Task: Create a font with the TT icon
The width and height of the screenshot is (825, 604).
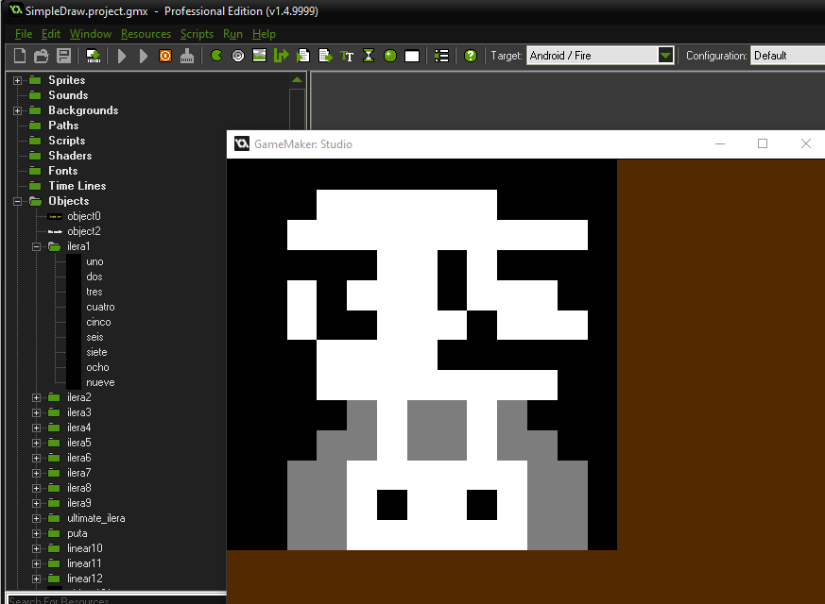Action: 347,56
